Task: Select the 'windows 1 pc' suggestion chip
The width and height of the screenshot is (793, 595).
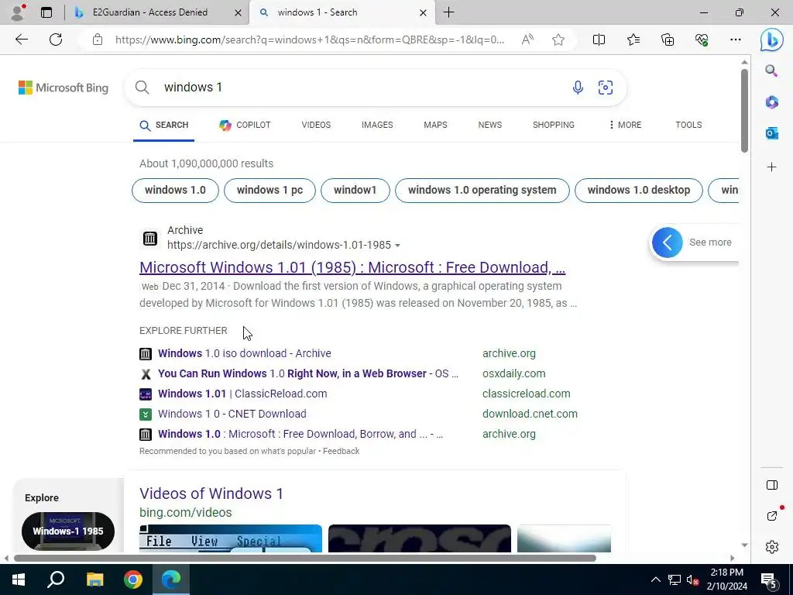Action: click(x=269, y=191)
